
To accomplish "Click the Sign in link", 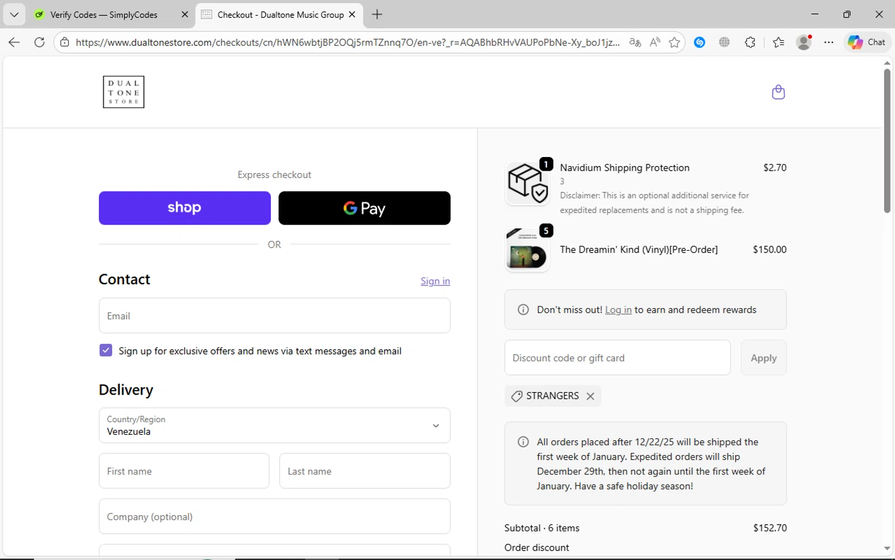I will (x=436, y=281).
